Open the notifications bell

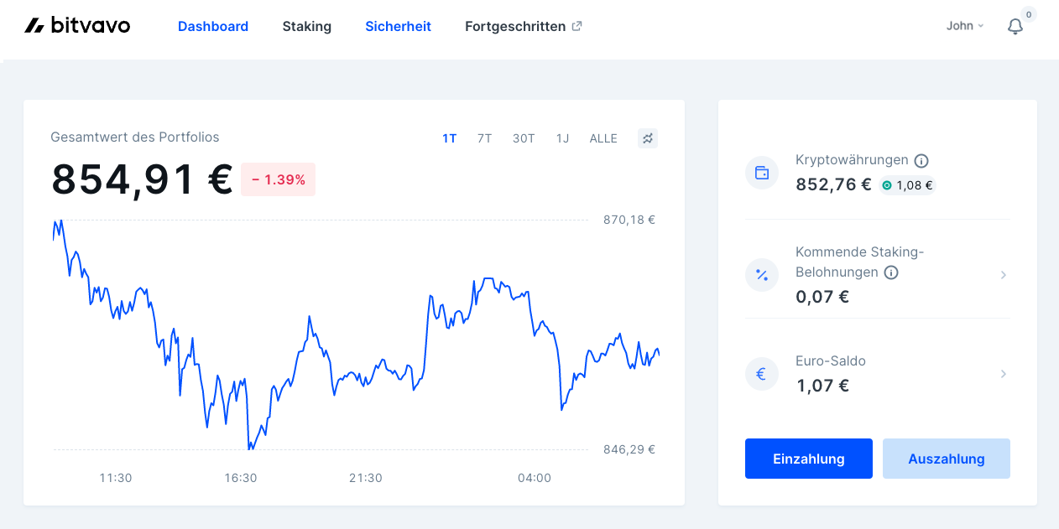[x=1015, y=26]
